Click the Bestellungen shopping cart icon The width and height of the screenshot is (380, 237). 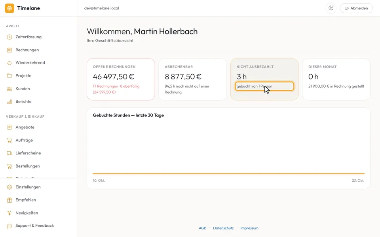pyautogui.click(x=9, y=166)
